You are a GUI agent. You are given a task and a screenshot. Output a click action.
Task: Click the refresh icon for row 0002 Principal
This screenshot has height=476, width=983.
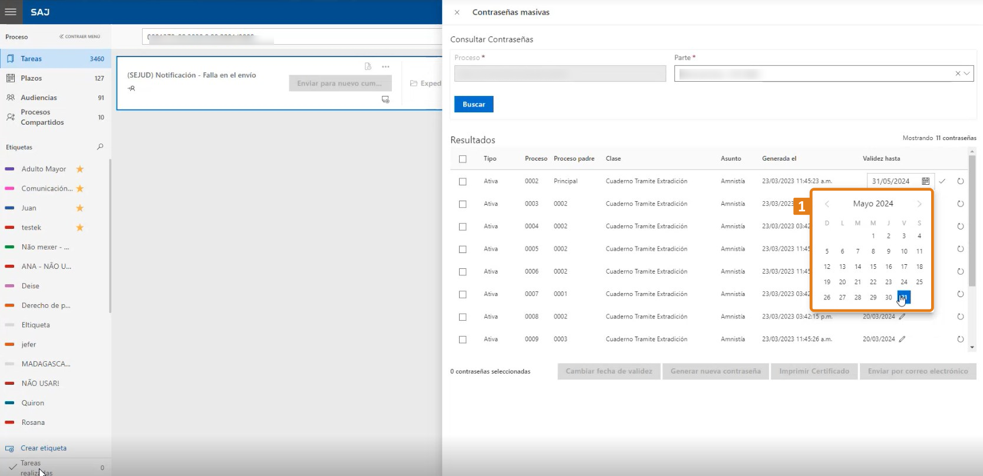click(x=961, y=181)
